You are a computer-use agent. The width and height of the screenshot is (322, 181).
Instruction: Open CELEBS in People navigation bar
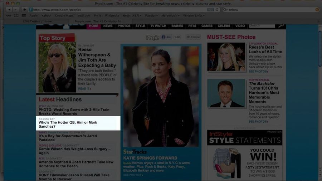point(224,26)
